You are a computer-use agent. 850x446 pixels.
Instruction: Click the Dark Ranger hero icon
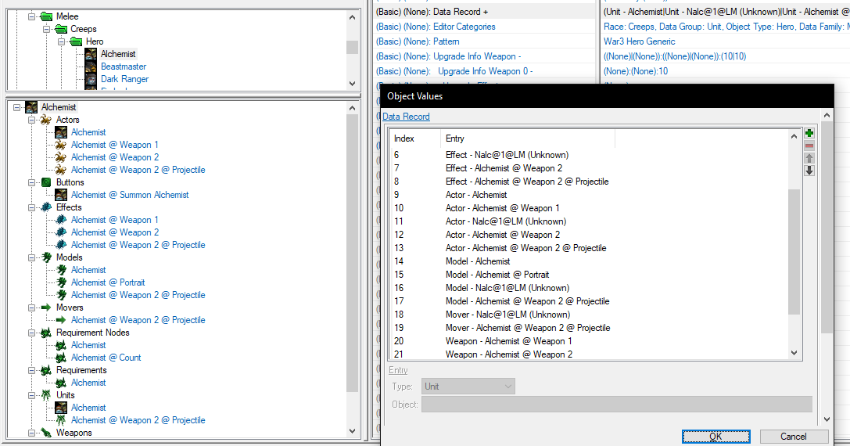click(91, 79)
